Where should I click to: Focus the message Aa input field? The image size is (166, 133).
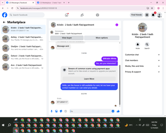click(x=91, y=111)
